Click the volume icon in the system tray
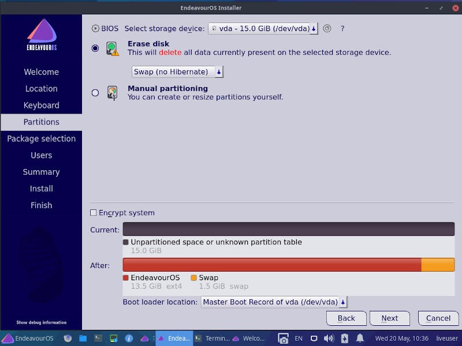The image size is (462, 346). tap(329, 339)
